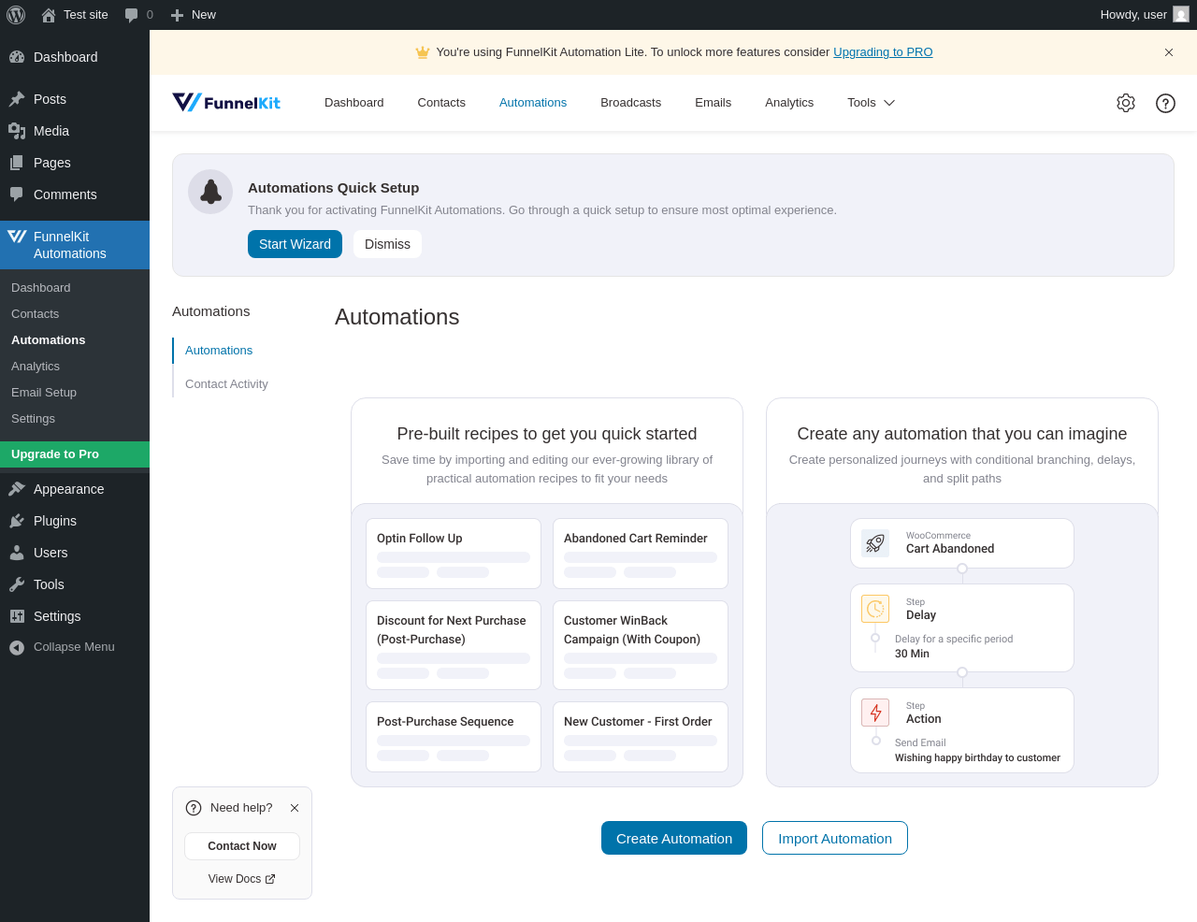Open FunnelKit settings gear icon
1197x922 pixels.
(x=1126, y=103)
